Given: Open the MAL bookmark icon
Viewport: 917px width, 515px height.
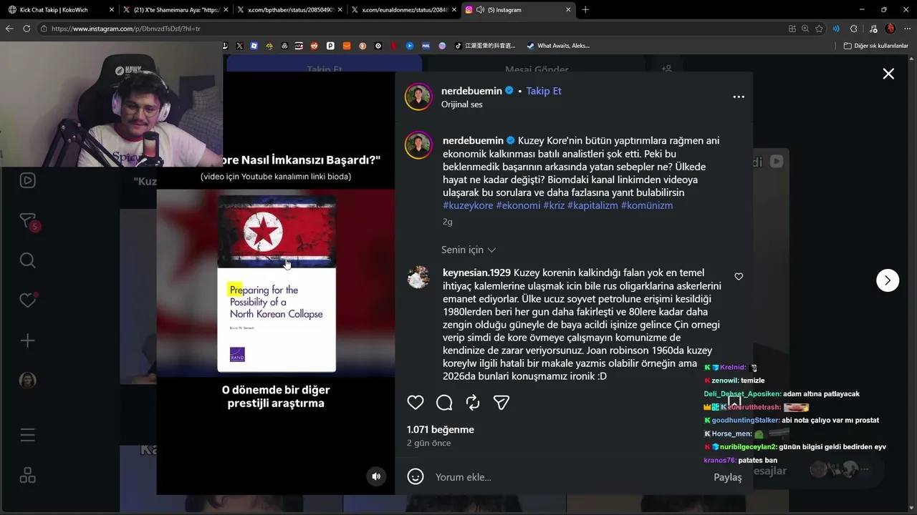Looking at the screenshot, I should point(426,46).
